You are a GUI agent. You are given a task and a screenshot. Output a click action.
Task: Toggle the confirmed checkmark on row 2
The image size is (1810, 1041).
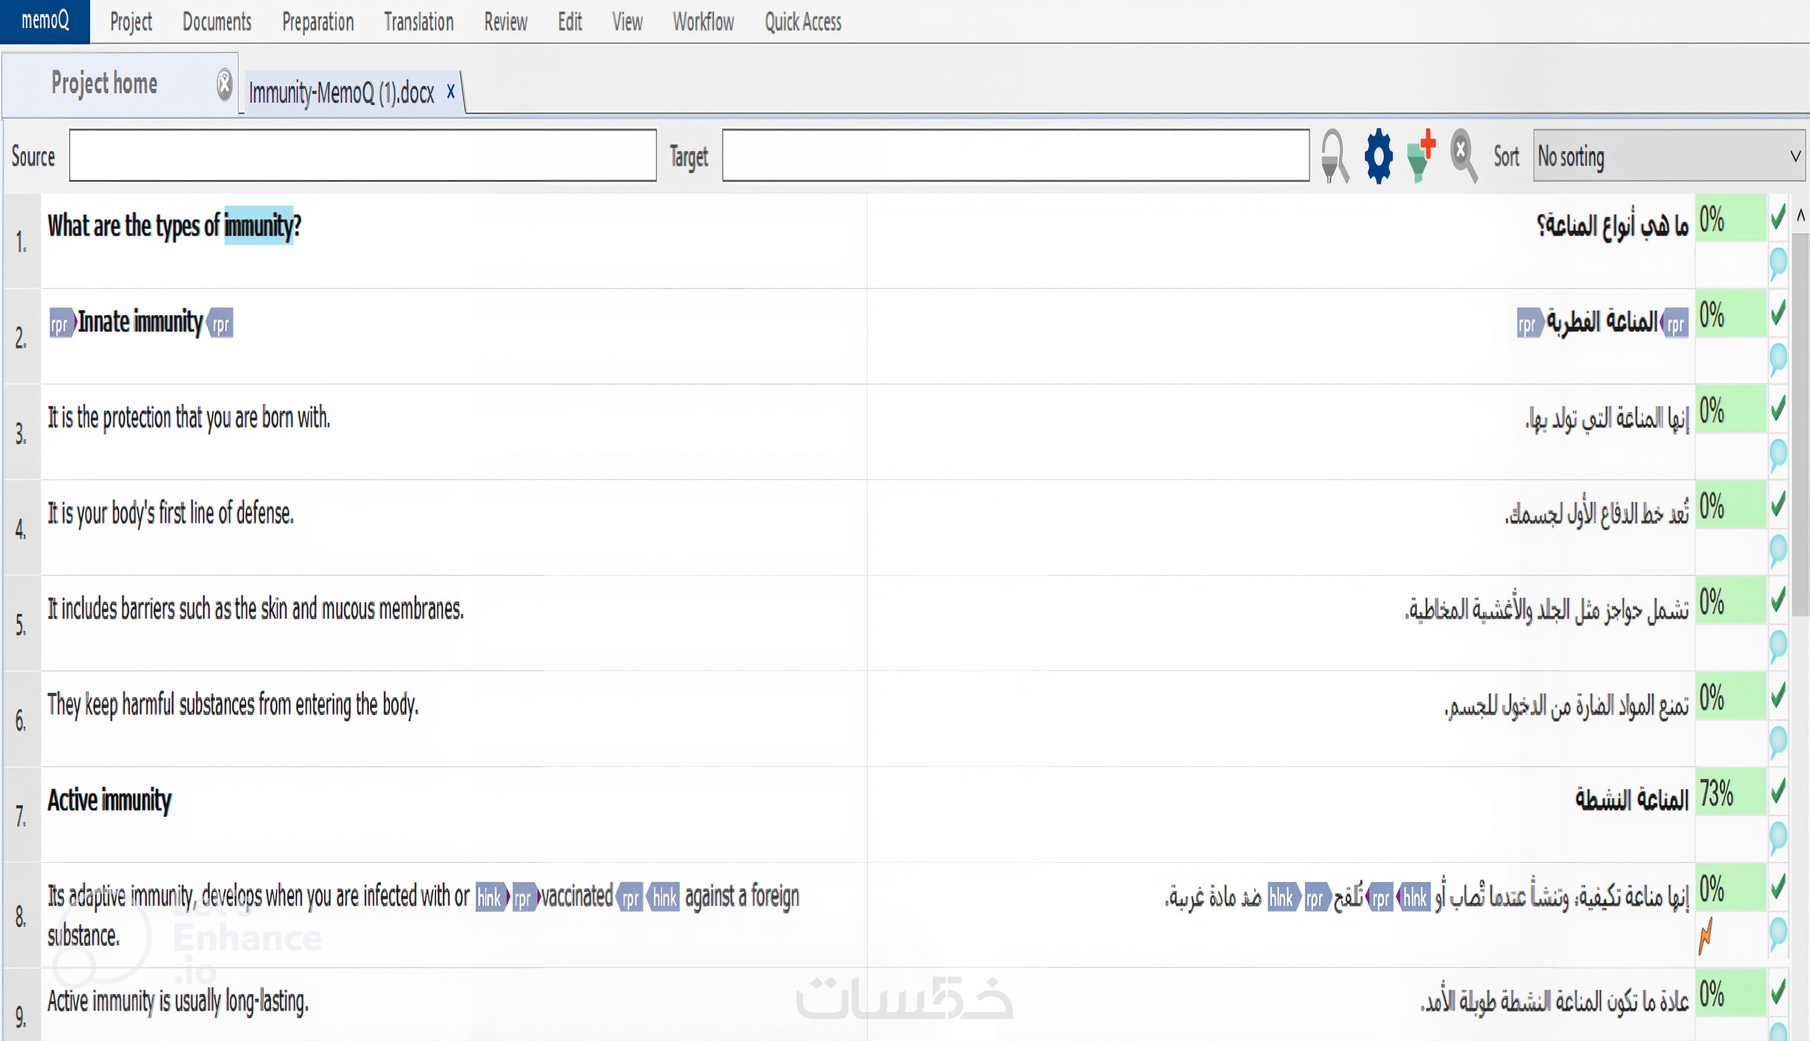[x=1778, y=312]
